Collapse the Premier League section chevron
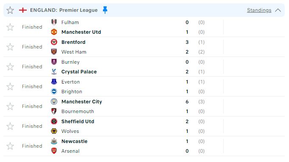The image size is (289, 162). [x=278, y=10]
